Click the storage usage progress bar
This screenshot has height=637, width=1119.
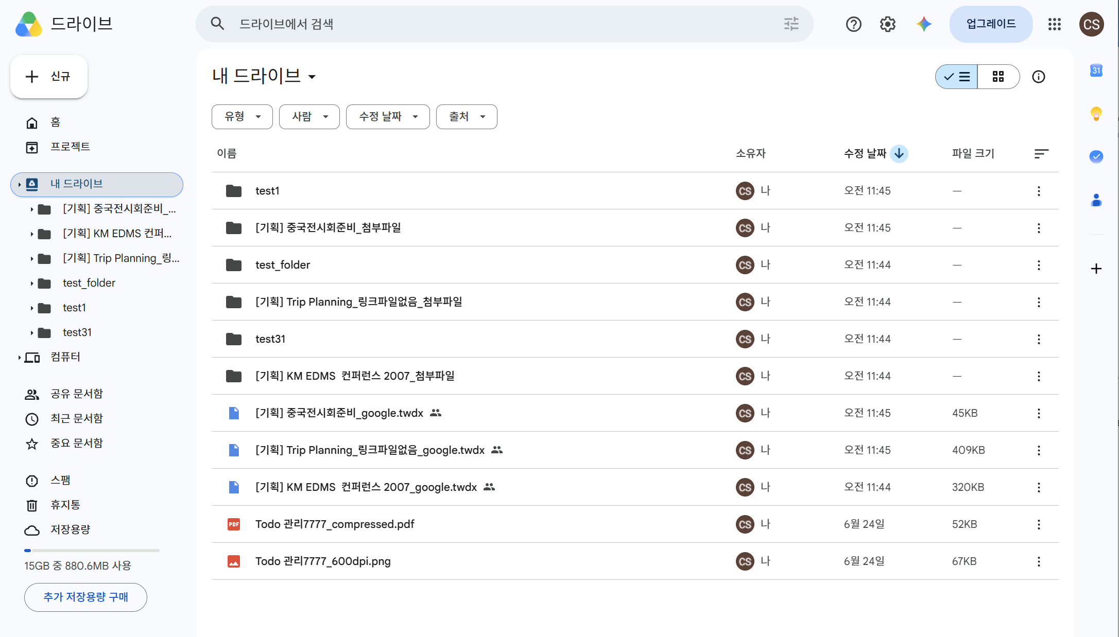(x=92, y=551)
